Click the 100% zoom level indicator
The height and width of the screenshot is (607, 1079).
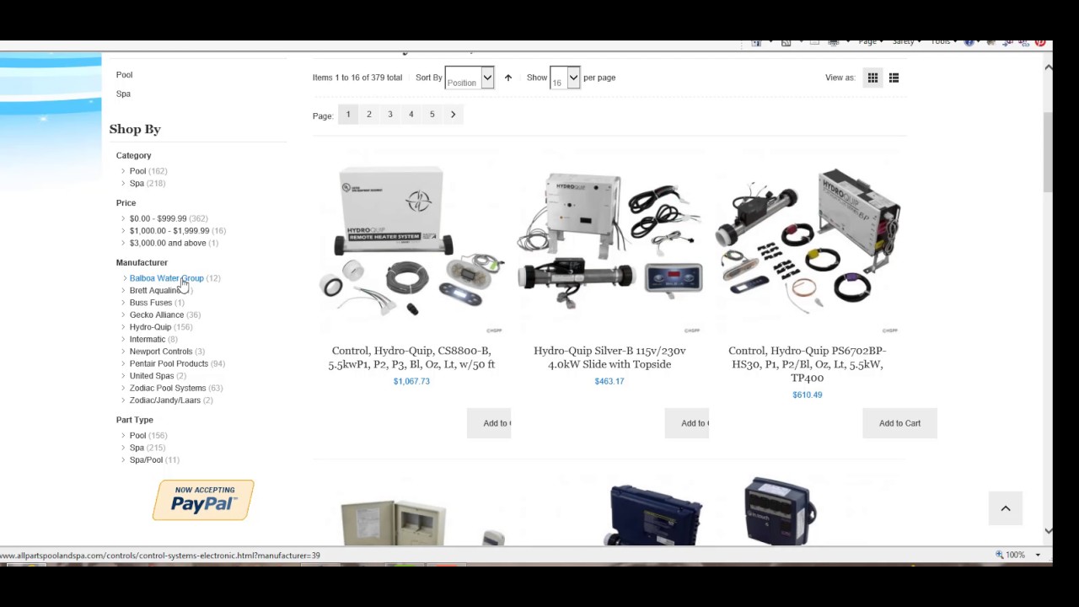tap(1010, 555)
